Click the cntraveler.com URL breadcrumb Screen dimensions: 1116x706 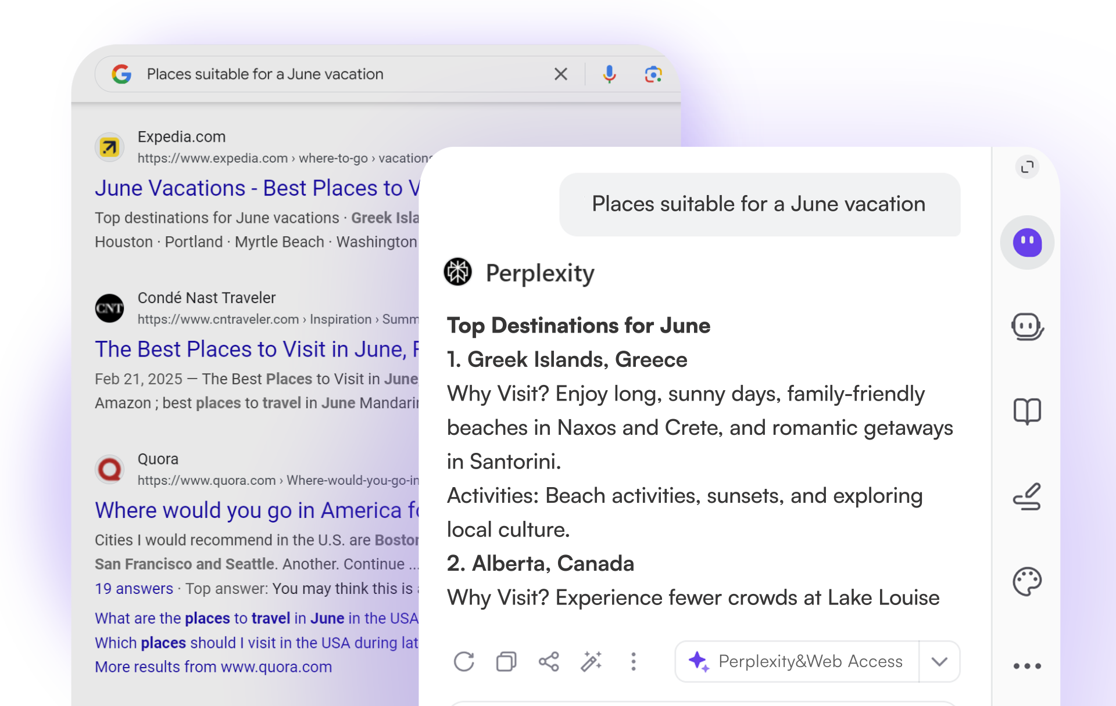(x=278, y=319)
